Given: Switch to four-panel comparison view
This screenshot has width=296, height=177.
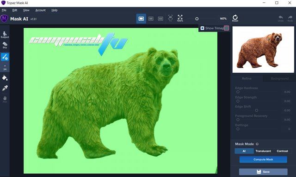Looking at the screenshot, I should point(160,19).
